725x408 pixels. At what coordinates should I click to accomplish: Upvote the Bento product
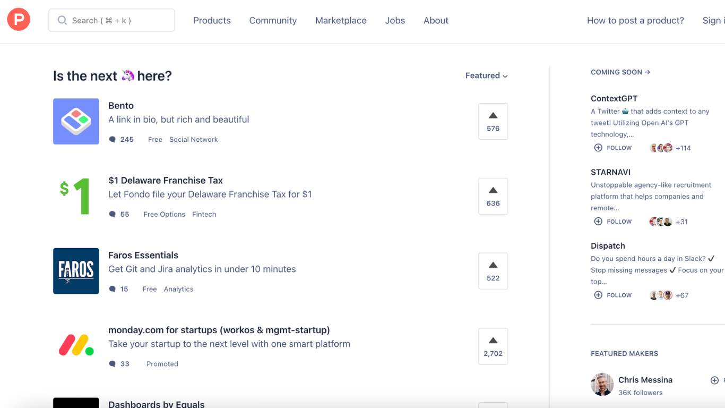click(x=493, y=121)
